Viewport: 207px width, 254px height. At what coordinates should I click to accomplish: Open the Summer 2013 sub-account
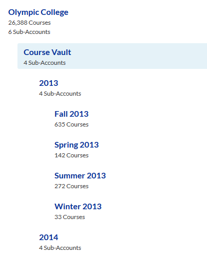[80, 176]
